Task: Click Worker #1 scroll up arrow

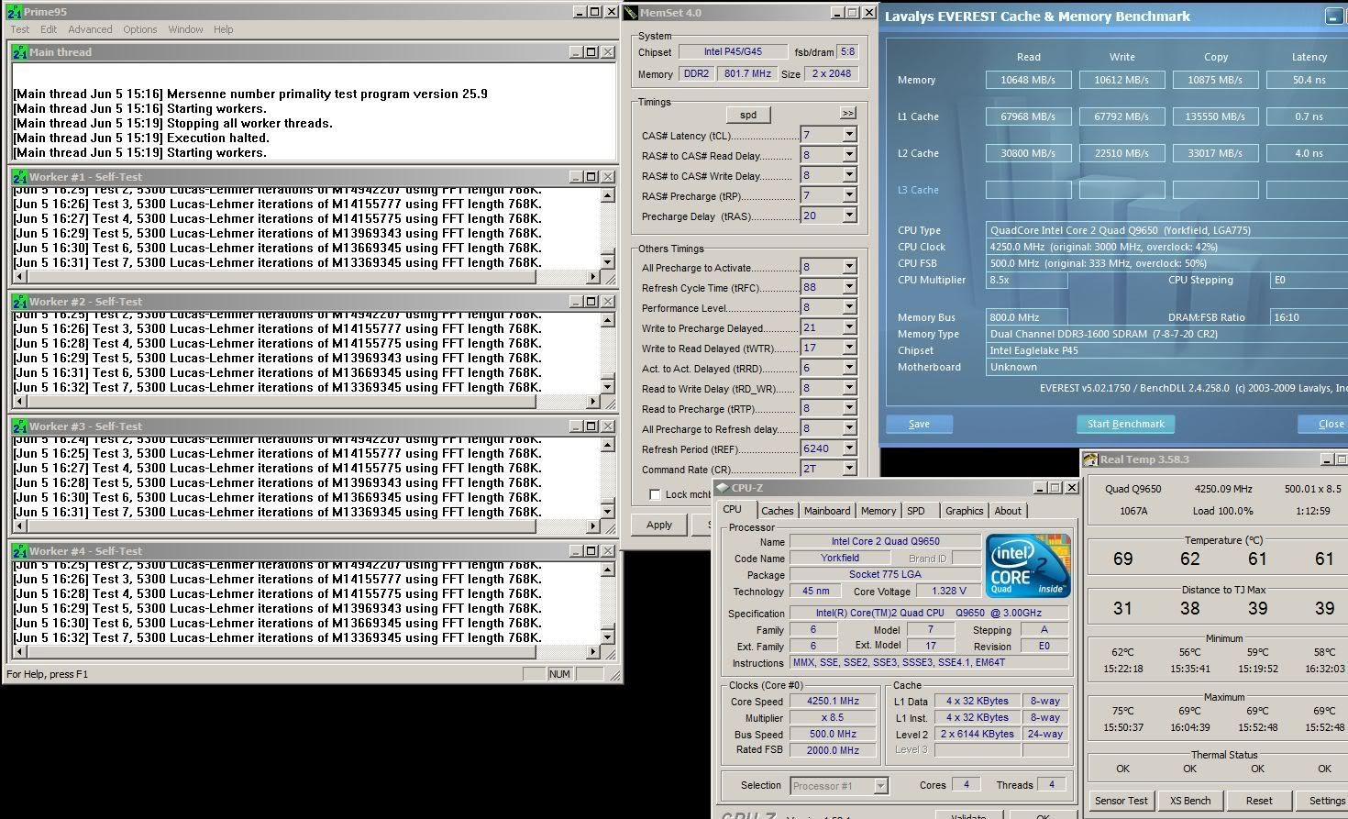Action: [607, 195]
